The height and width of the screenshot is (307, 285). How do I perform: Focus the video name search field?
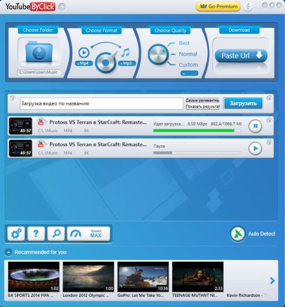pyautogui.click(x=101, y=103)
